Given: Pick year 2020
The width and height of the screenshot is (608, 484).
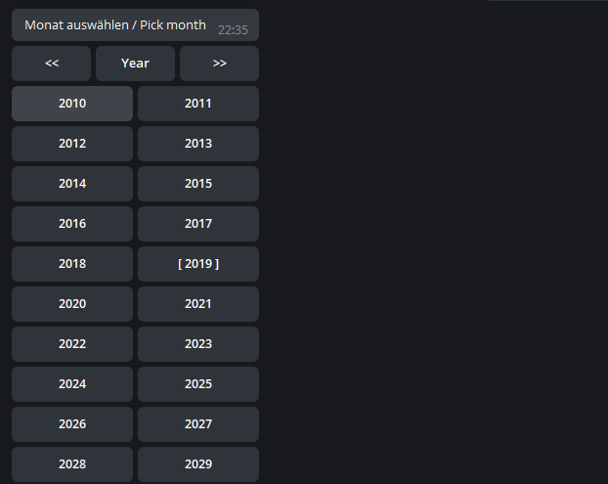Looking at the screenshot, I should (x=72, y=304).
